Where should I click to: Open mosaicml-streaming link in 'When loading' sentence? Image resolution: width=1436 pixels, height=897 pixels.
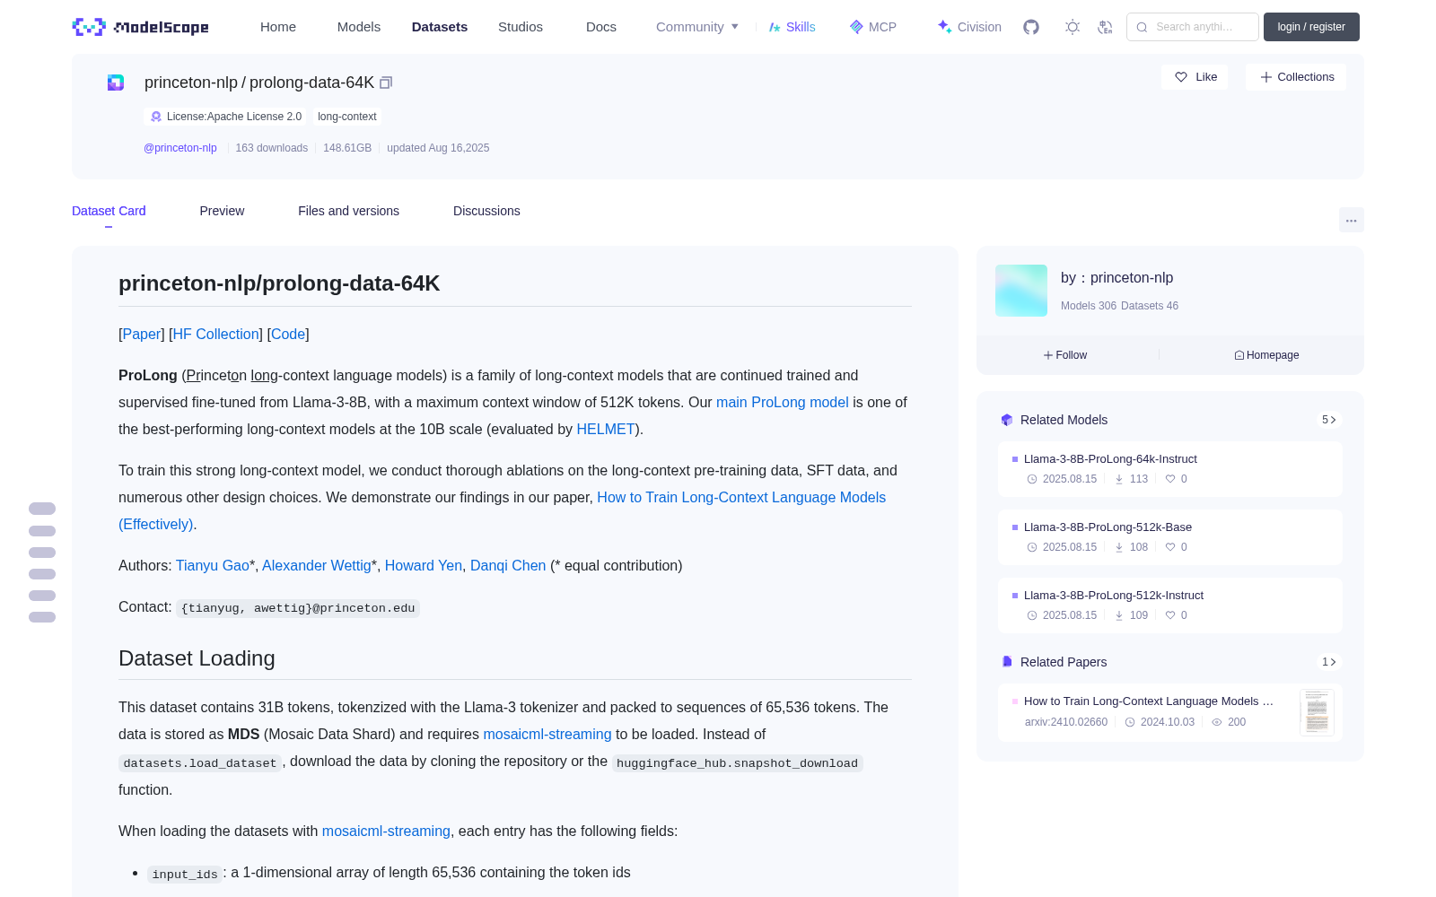[x=386, y=831]
